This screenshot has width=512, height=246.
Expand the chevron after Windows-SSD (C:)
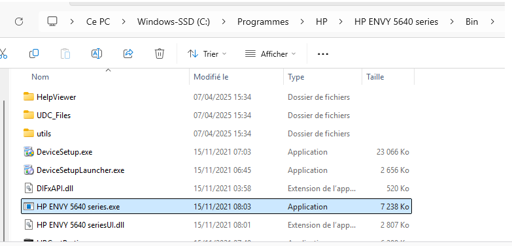pos(224,22)
